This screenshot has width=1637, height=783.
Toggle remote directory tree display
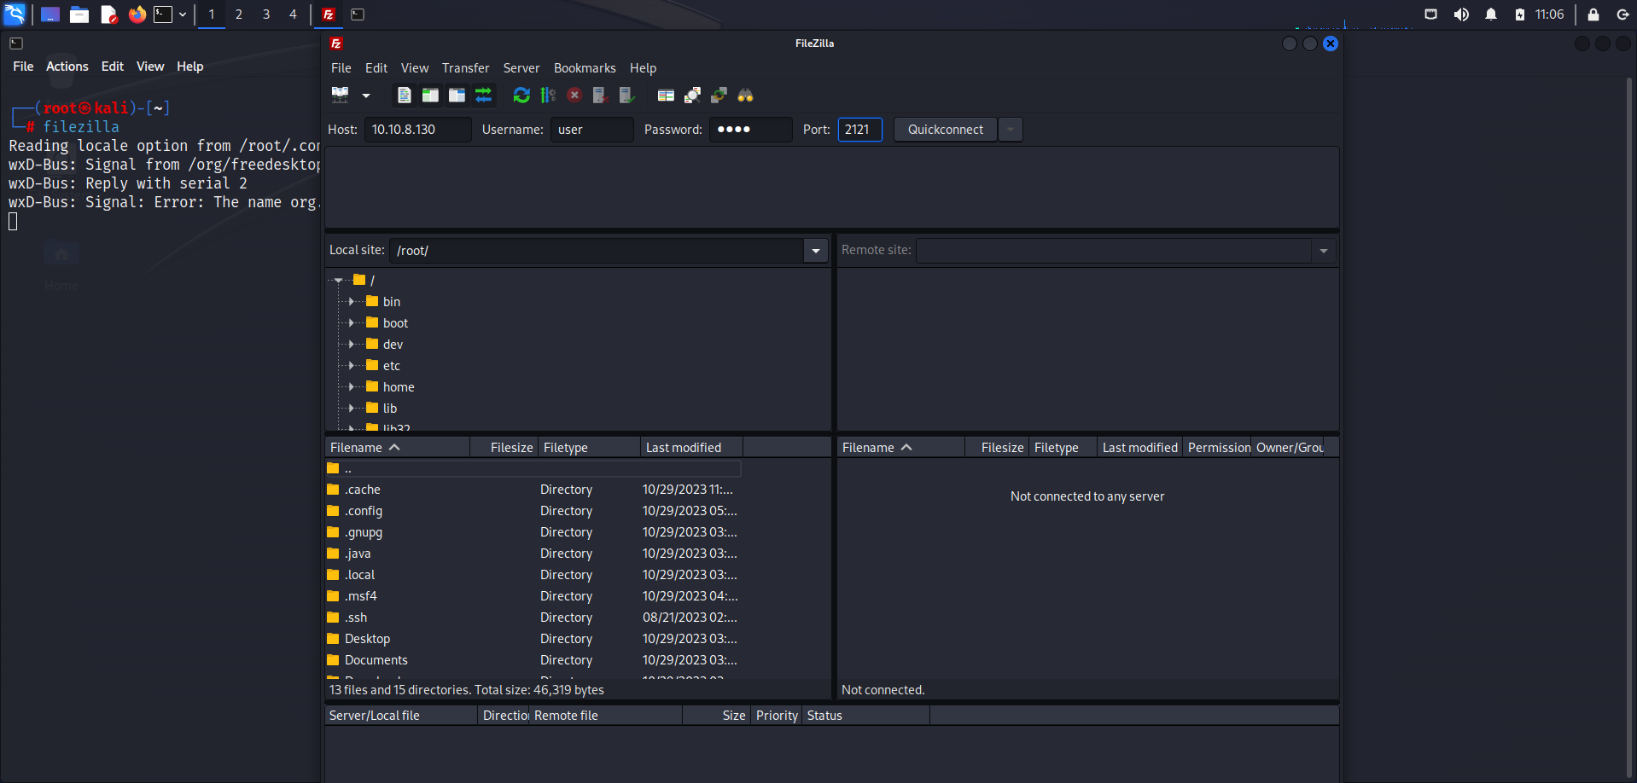457,96
